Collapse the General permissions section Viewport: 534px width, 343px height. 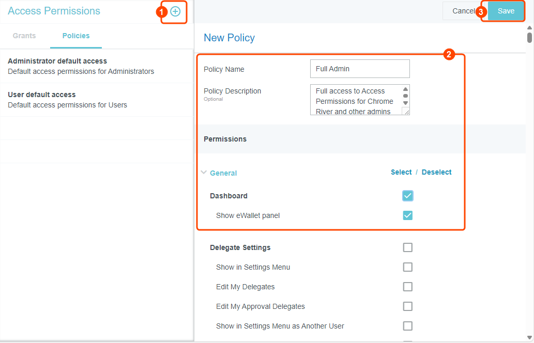point(204,173)
